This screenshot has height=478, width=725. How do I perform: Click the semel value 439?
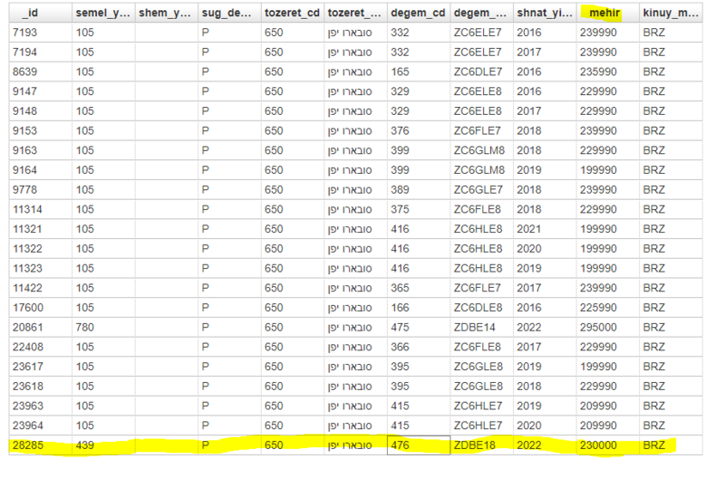pyautogui.click(x=103, y=445)
